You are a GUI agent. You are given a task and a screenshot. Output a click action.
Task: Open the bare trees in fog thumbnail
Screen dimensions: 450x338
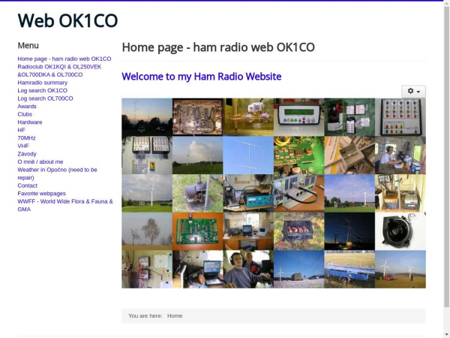[x=147, y=231]
